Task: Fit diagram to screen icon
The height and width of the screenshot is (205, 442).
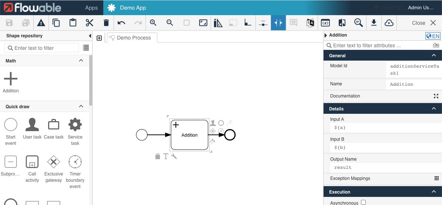Action: 203,23
